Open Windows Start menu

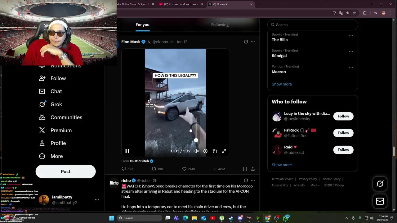tap(112, 218)
